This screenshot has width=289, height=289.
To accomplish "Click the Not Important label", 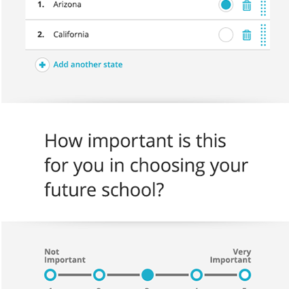I will 65,256.
